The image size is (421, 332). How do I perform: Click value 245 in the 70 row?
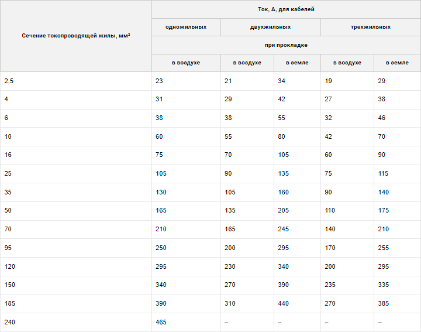click(x=283, y=229)
